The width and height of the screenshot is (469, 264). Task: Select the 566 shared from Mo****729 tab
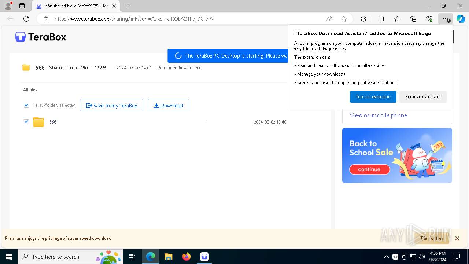76,6
